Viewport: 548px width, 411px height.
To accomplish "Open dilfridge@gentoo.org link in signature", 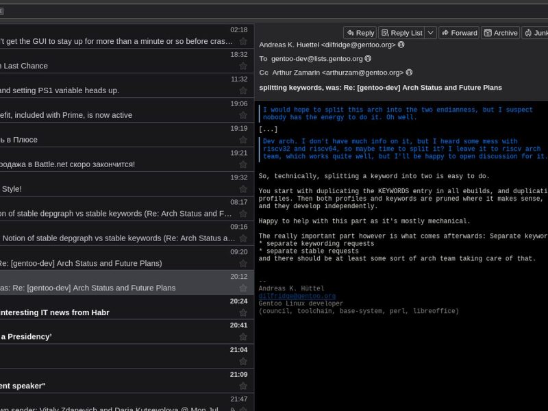I will tap(297, 296).
